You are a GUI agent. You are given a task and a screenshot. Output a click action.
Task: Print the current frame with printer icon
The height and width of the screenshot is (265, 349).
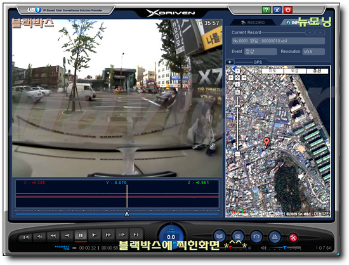click(x=275, y=236)
